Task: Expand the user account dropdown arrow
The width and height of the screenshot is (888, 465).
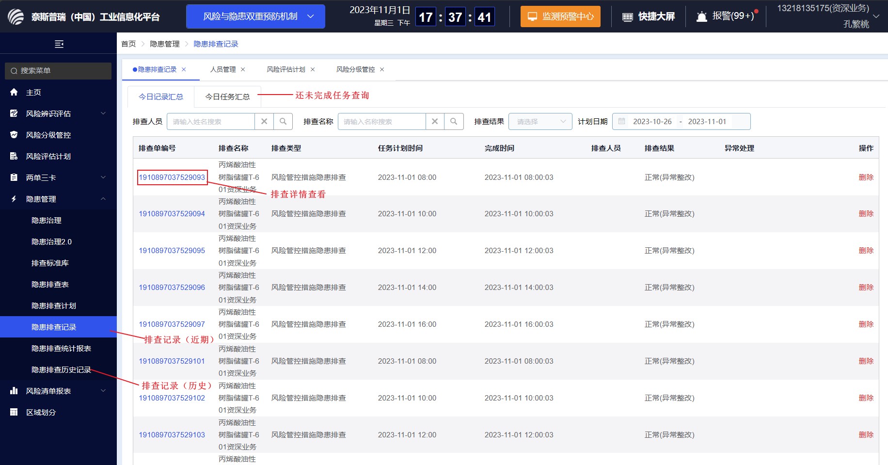Action: point(876,16)
